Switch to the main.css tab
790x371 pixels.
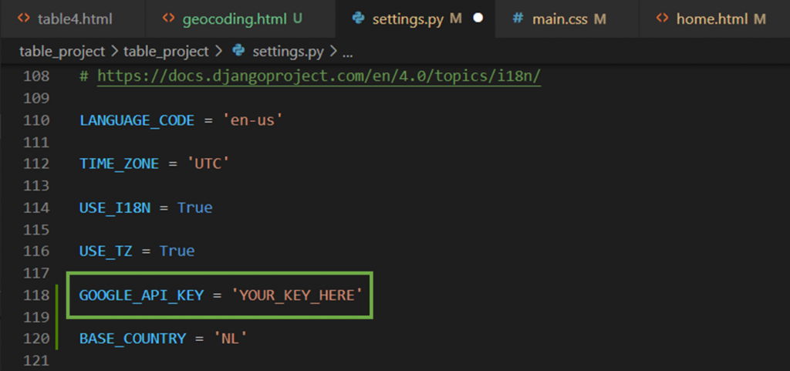pyautogui.click(x=567, y=19)
